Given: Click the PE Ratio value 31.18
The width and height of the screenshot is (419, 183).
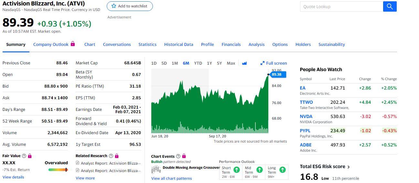Looking at the screenshot, I should tap(135, 86).
